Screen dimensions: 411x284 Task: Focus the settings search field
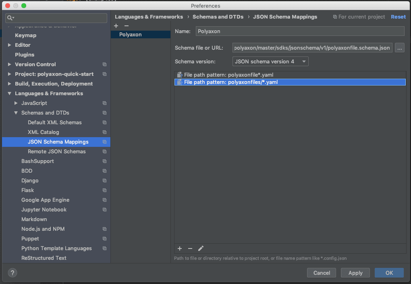click(x=56, y=18)
